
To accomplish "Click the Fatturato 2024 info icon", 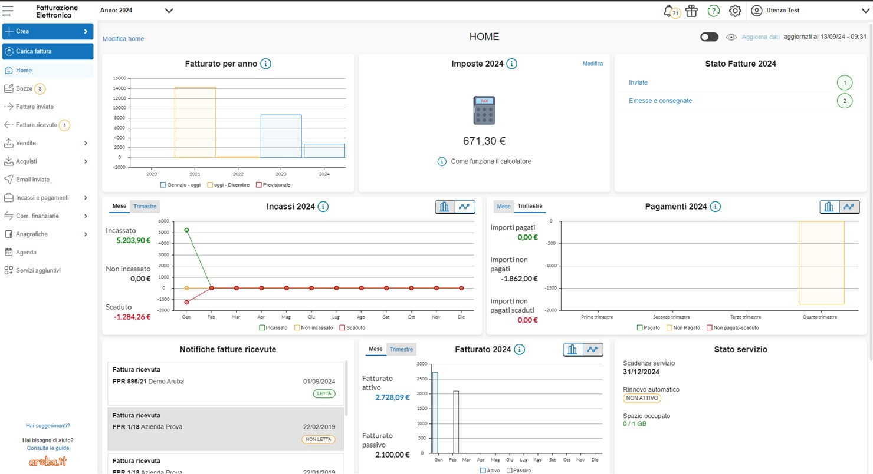I will click(519, 350).
